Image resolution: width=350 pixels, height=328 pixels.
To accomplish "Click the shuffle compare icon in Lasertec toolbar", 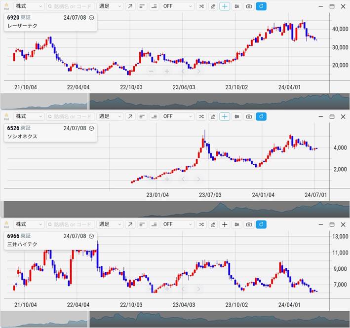I will click(201, 6).
